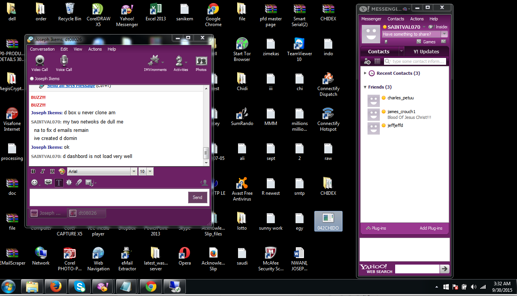The image size is (517, 296).
Task: Open Photos sharing in the chat window
Action: (x=201, y=63)
